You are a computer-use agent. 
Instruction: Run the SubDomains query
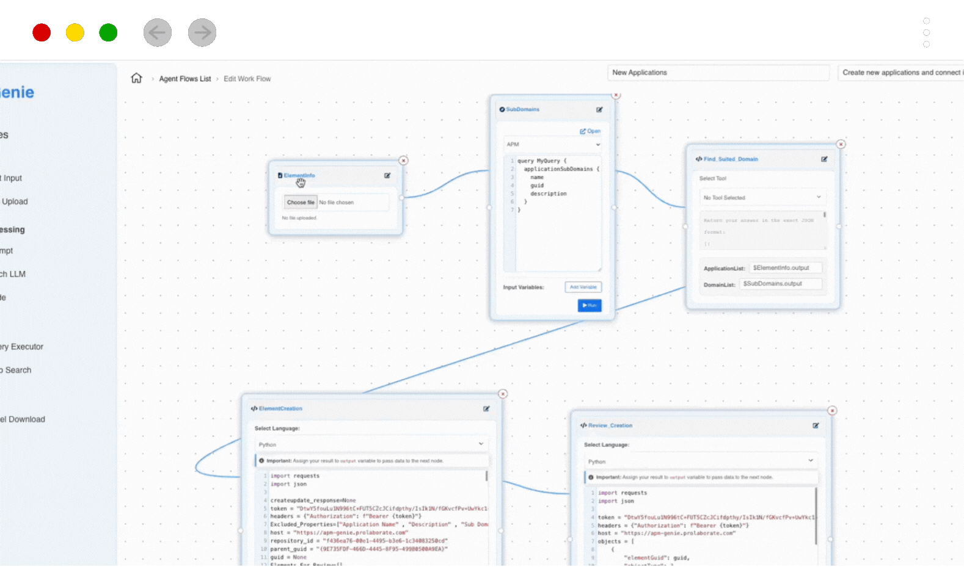pos(590,305)
